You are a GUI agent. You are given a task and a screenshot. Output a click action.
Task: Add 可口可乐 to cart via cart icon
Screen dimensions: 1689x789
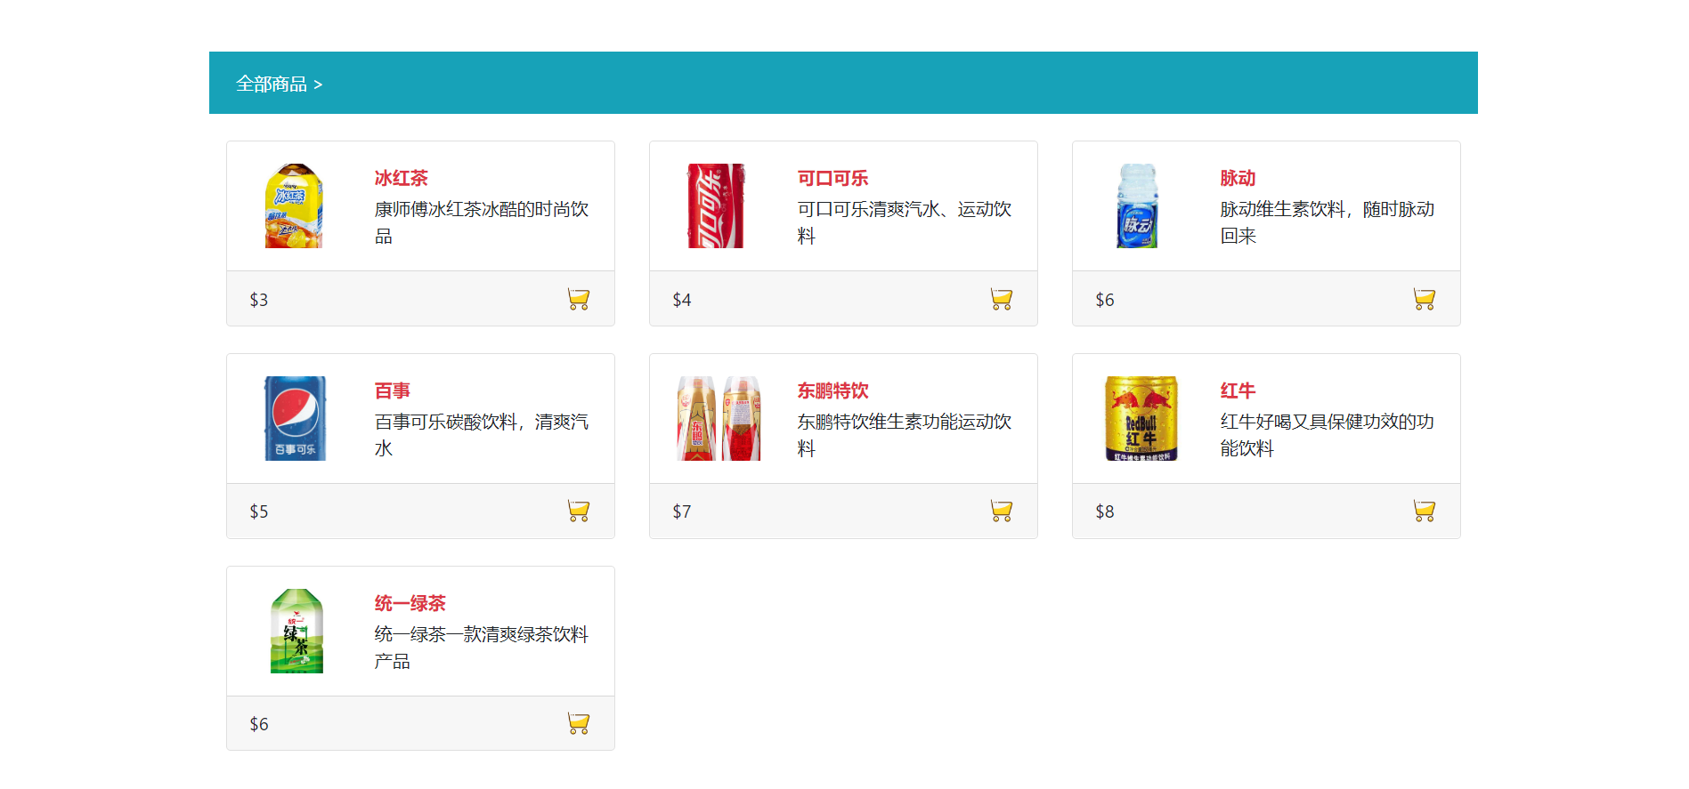pos(1002,299)
